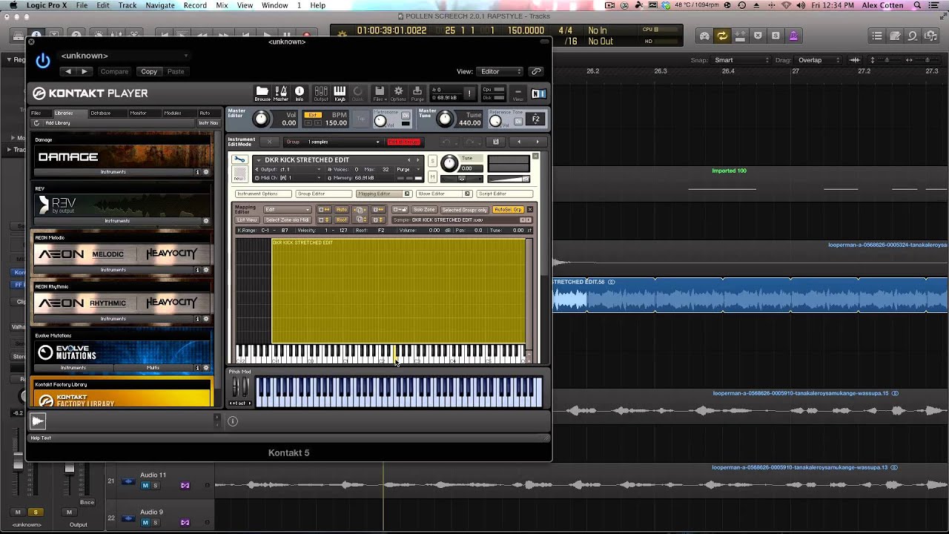The width and height of the screenshot is (949, 534).
Task: Open the Wave Editor
Action: point(444,194)
